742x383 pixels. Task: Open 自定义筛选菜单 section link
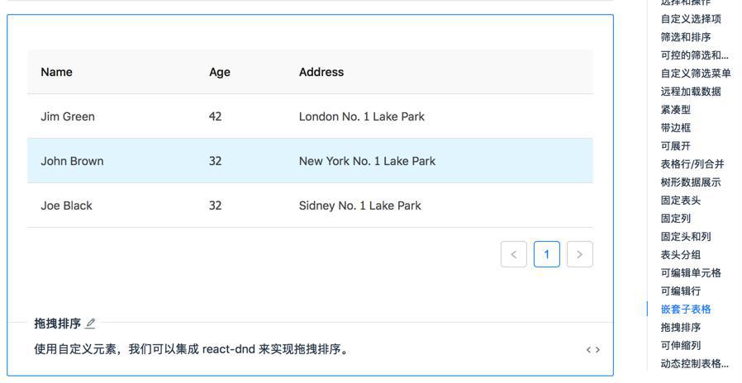[x=695, y=73]
